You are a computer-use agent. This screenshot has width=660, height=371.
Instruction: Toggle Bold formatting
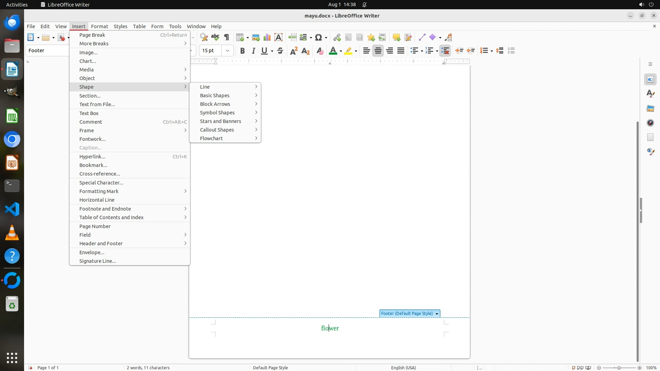(x=242, y=51)
